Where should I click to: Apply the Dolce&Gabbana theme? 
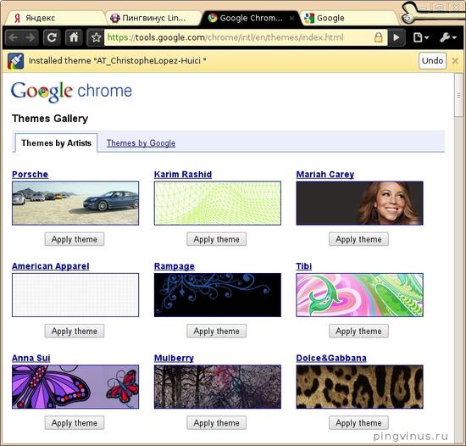[358, 423]
